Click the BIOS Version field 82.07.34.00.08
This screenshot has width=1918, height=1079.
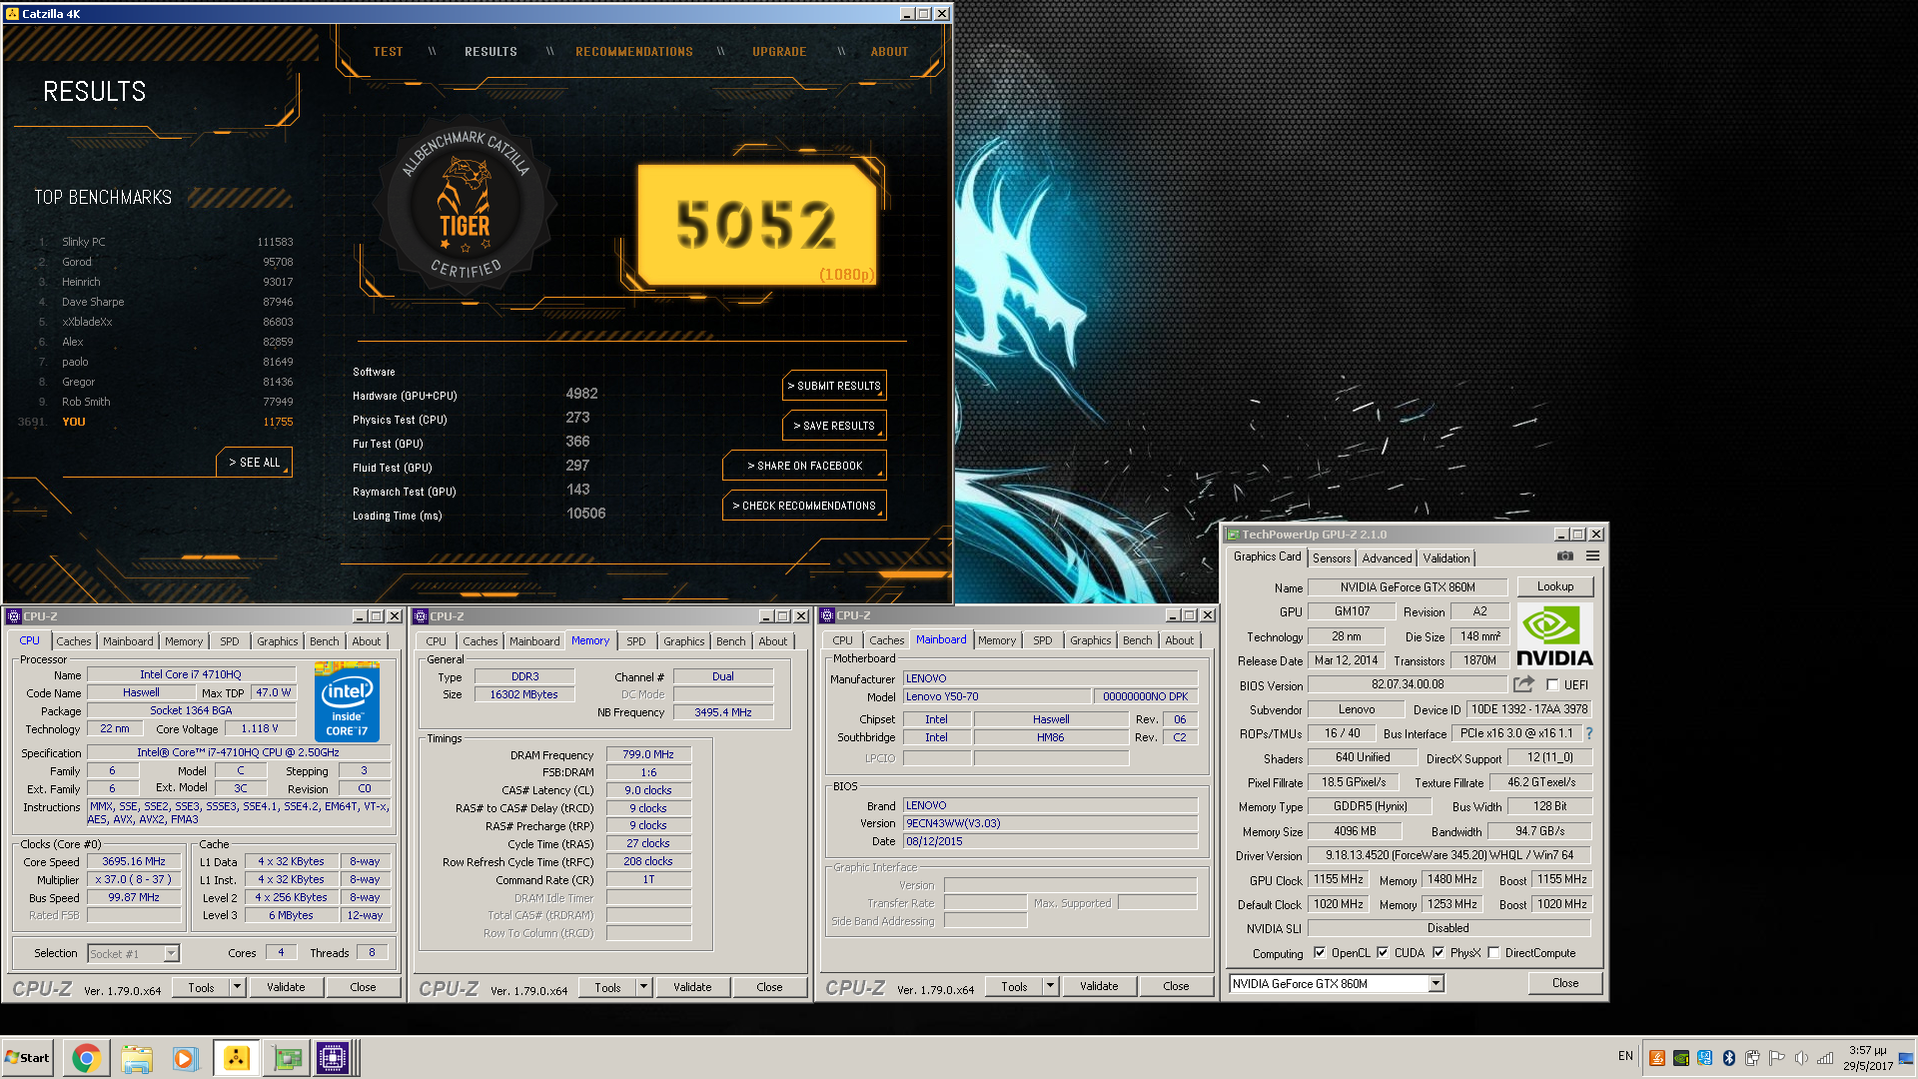pos(1408,684)
